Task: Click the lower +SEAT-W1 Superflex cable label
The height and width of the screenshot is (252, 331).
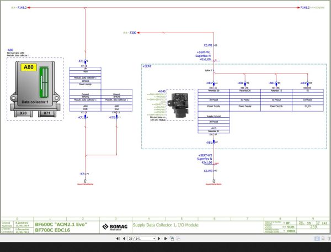Action: coord(205,159)
